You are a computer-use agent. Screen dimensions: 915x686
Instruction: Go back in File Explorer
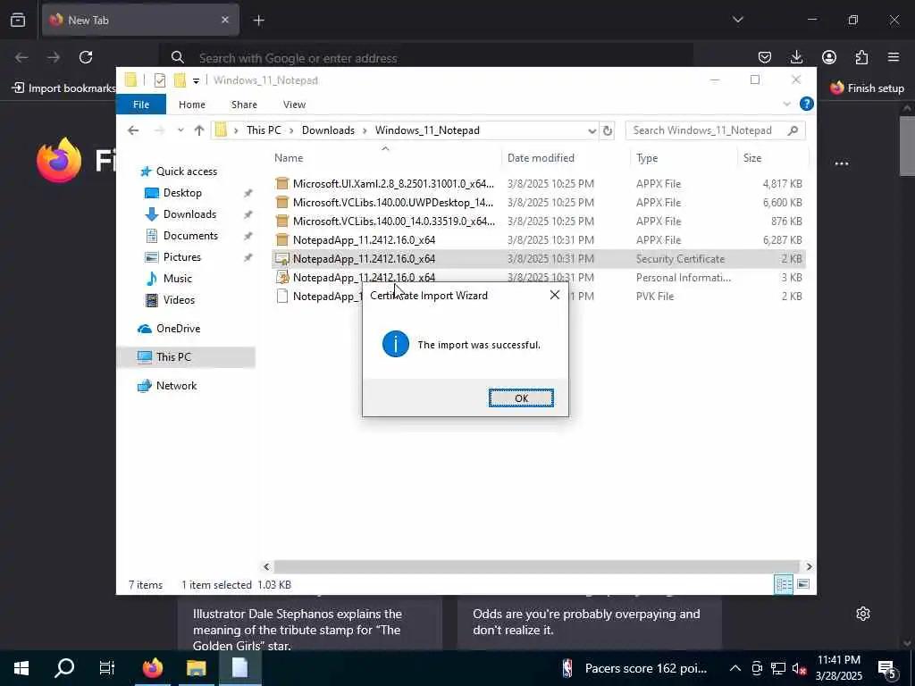[133, 130]
